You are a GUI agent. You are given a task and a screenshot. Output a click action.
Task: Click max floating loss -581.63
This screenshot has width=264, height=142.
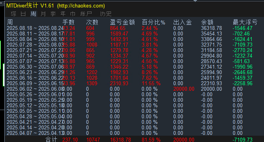click(x=241, y=61)
